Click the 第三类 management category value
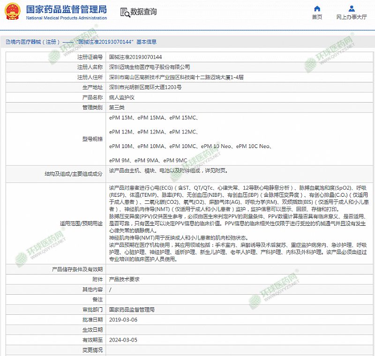This screenshot has width=375, height=356. (x=117, y=108)
